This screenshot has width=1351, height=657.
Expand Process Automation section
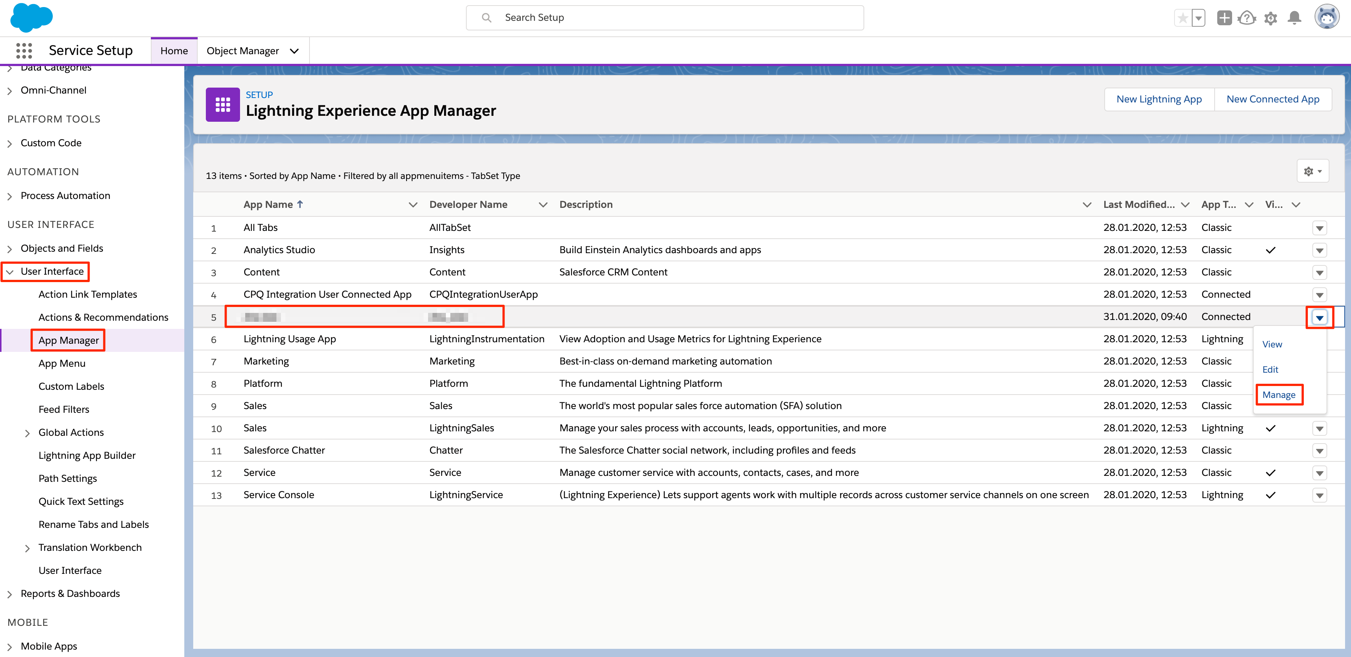[x=9, y=196]
